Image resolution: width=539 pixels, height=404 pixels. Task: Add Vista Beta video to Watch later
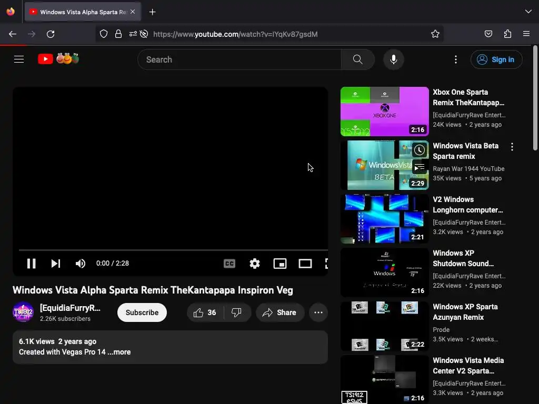click(420, 150)
